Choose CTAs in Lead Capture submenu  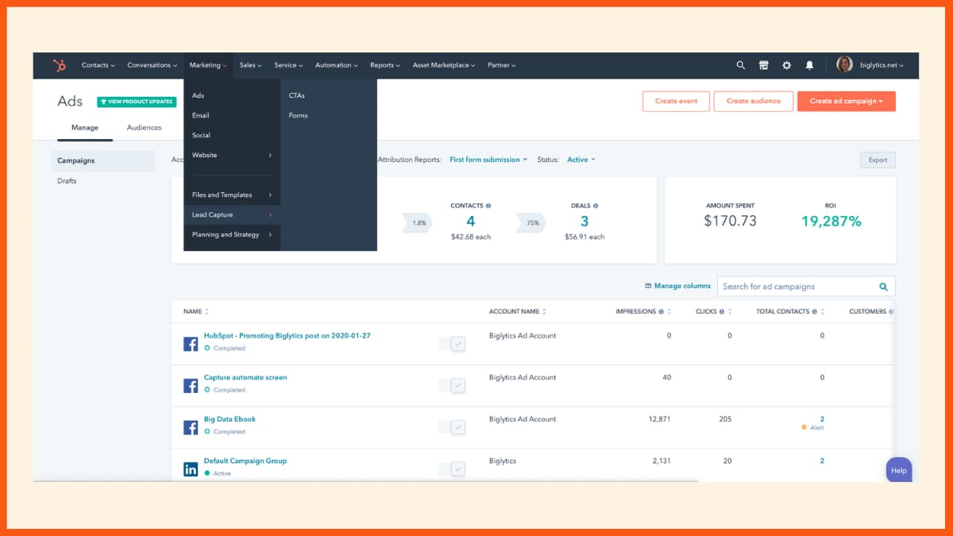point(297,95)
